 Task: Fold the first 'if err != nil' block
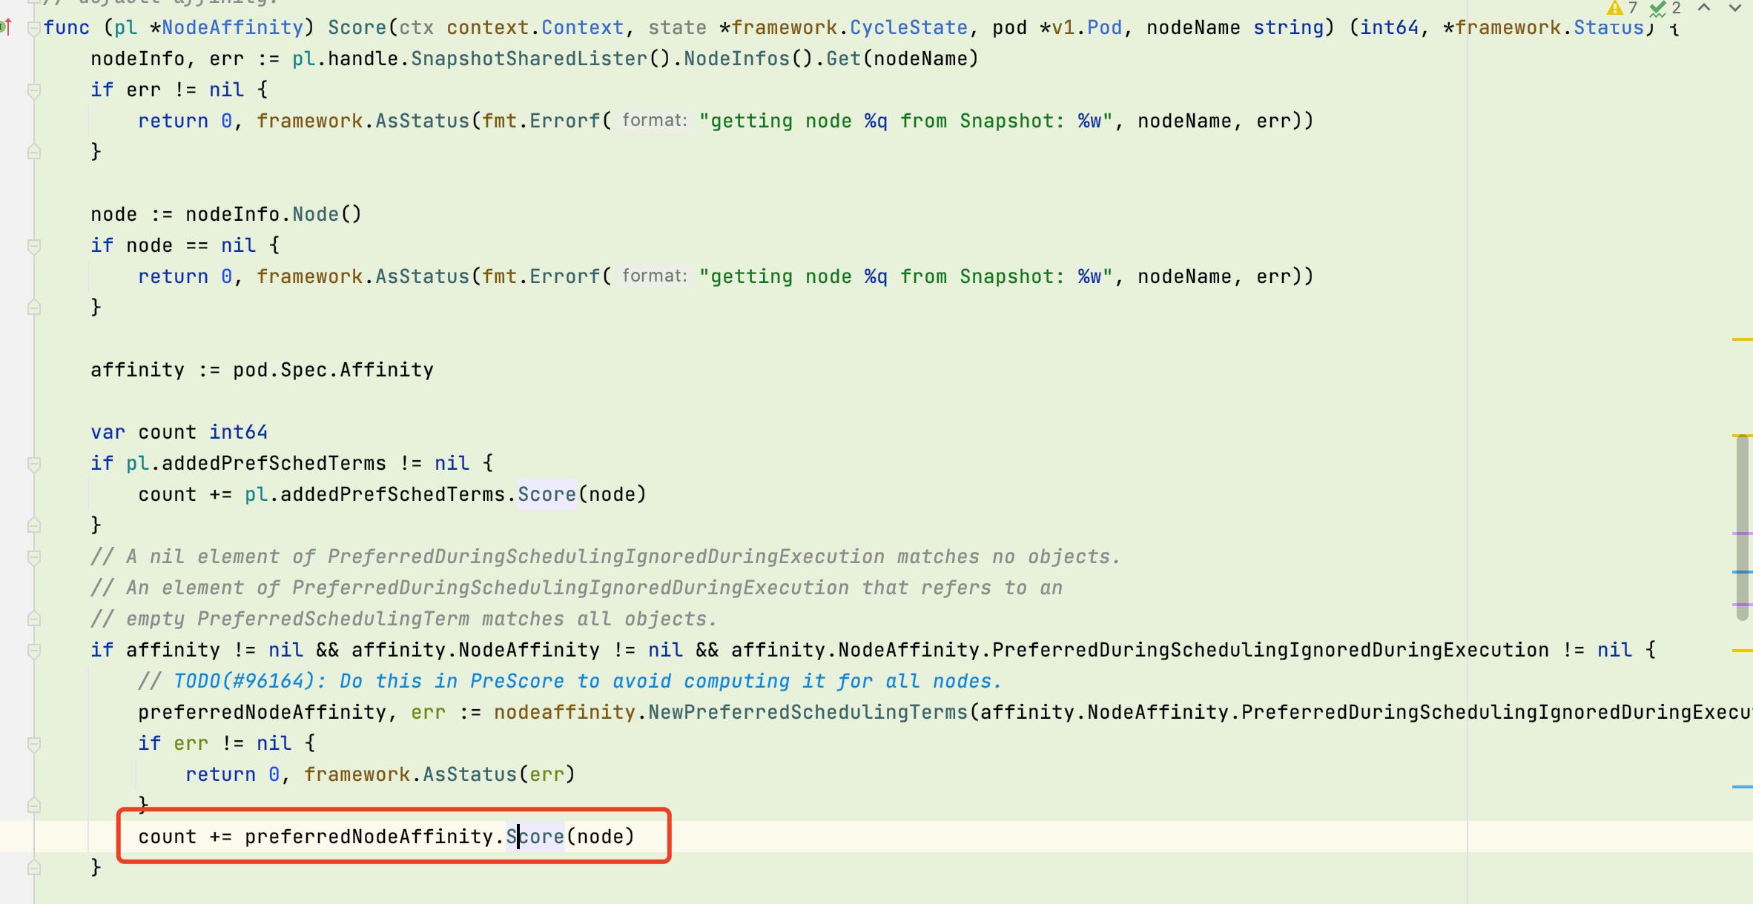(x=33, y=90)
